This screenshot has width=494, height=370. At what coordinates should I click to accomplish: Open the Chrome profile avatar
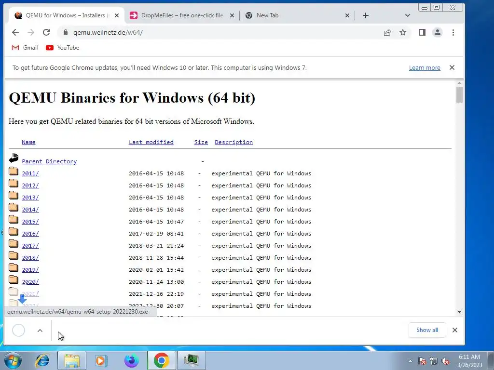click(x=437, y=32)
